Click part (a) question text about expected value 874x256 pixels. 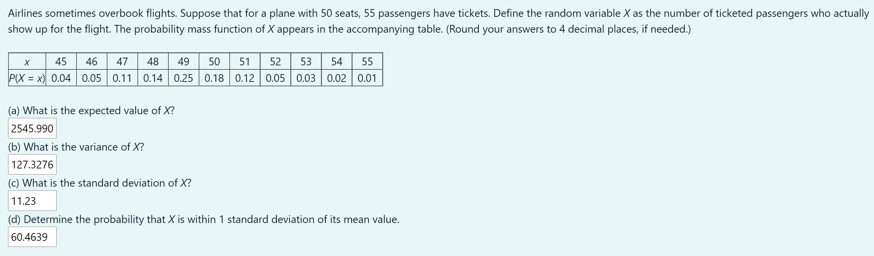point(91,110)
